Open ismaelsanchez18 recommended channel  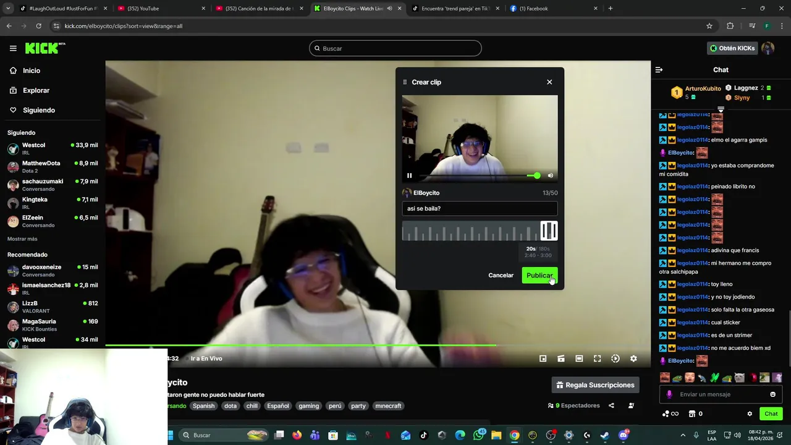(53, 289)
